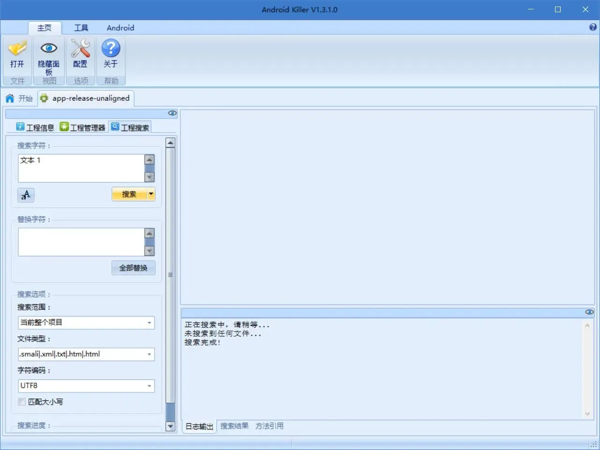
Task: Click the 隐藏面板 eye icon in ribbon
Action: click(49, 48)
